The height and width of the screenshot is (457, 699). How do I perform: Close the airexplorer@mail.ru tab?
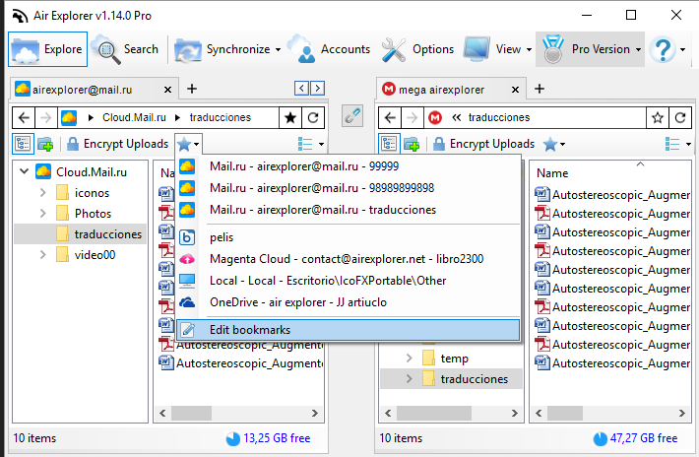pos(167,90)
